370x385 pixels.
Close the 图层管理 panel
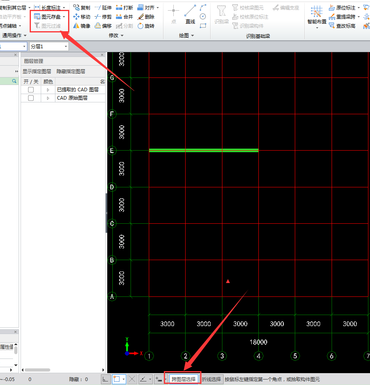(x=102, y=55)
